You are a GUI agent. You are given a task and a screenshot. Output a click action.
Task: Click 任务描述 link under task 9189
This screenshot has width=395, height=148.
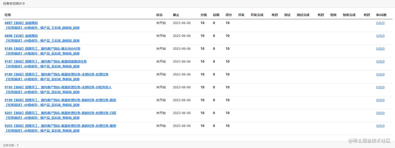pyautogui.click(x=42, y=79)
